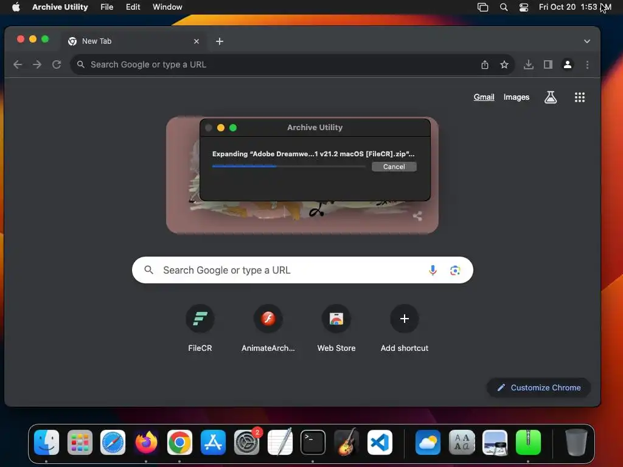Share this page from address bar

[x=485, y=64]
